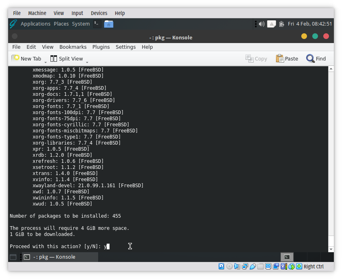The width and height of the screenshot is (342, 279).
Task: Open the home folder launcher icon
Action: 108,24
